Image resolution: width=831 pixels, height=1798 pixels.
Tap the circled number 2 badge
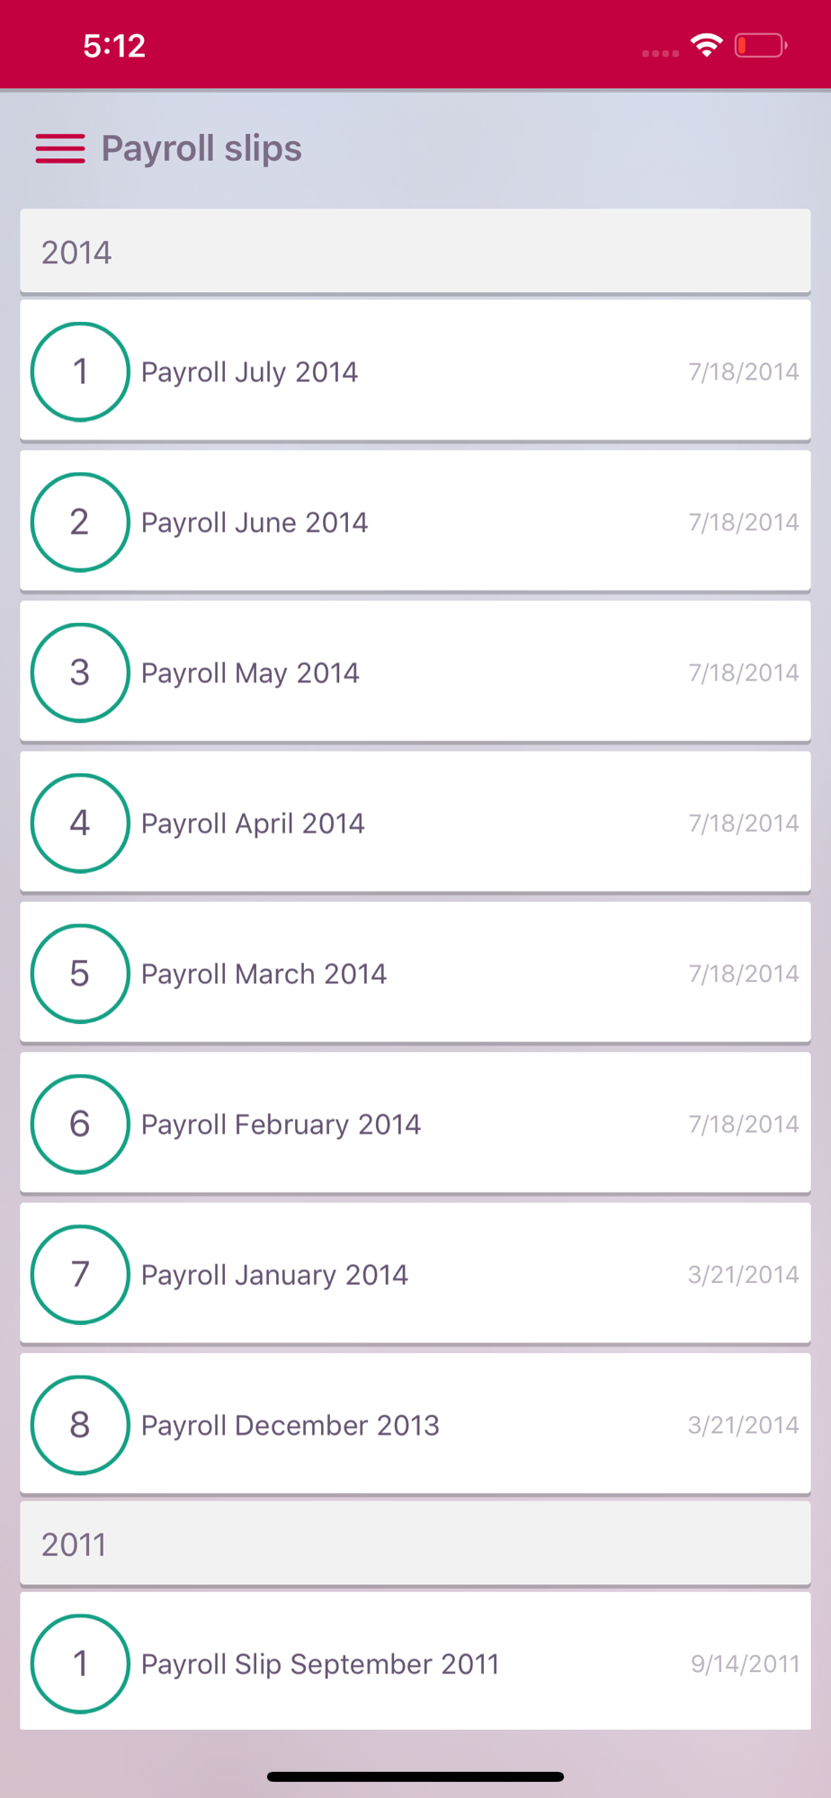(x=80, y=522)
